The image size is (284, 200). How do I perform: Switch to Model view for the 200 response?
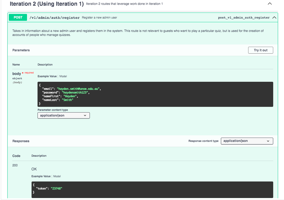pyautogui.click(x=57, y=176)
